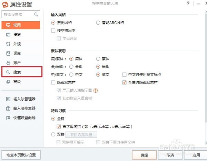Viewport: 207px width, 161px height.
Task: Click the 双拼方案设置 button
Action: click(81, 135)
